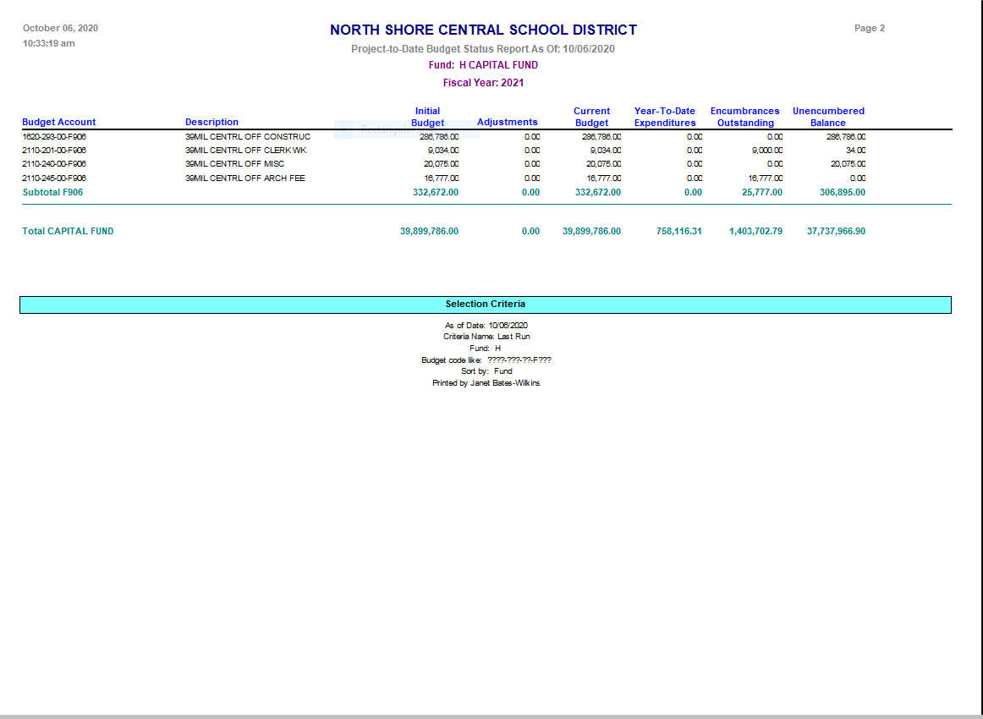This screenshot has width=983, height=719.
Task: Select the 'Project-to-Date Budget Status Report' subtitle
Action: point(483,49)
